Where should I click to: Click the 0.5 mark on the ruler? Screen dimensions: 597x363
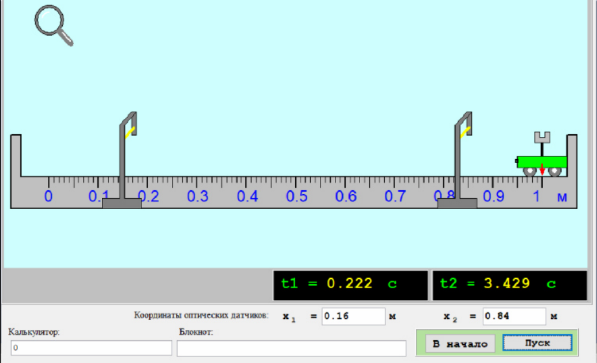click(x=297, y=197)
